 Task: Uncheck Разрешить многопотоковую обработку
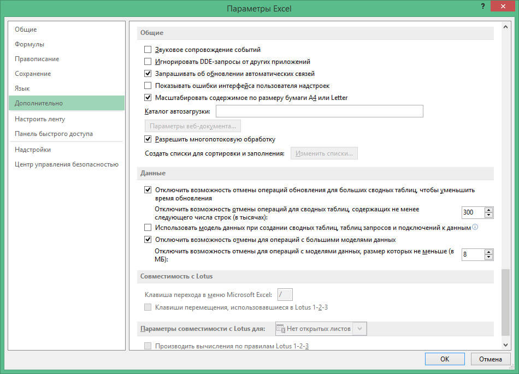148,139
